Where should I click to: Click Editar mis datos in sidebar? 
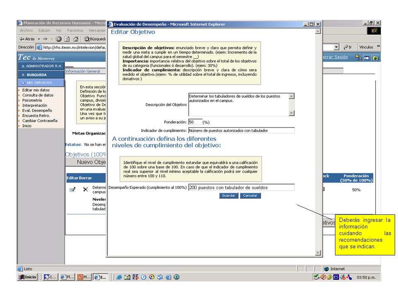[36, 90]
